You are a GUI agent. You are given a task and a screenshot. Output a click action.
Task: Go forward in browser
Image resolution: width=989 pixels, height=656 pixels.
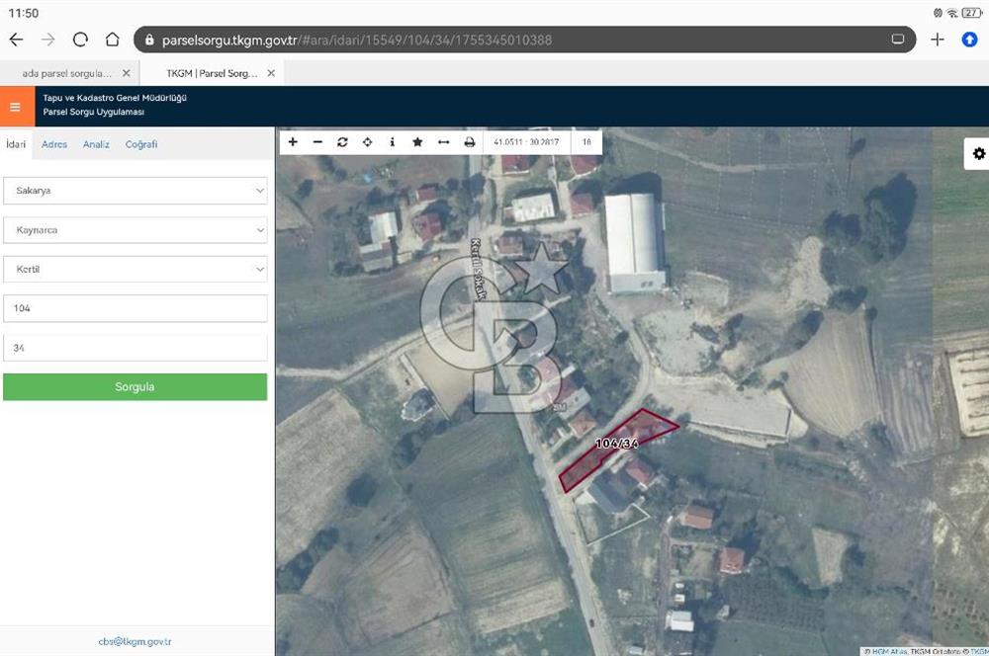pyautogui.click(x=47, y=40)
